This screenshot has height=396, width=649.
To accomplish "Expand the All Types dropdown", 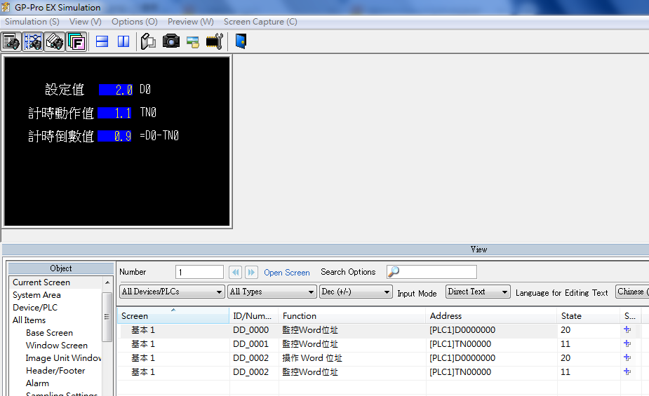I will click(272, 292).
